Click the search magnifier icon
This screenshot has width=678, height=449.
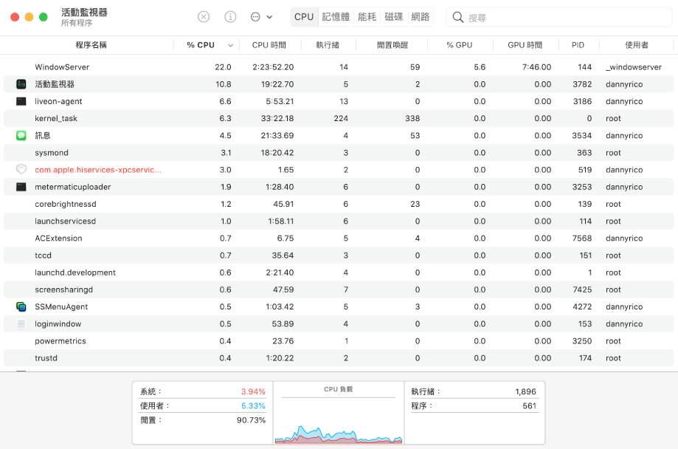pos(457,17)
